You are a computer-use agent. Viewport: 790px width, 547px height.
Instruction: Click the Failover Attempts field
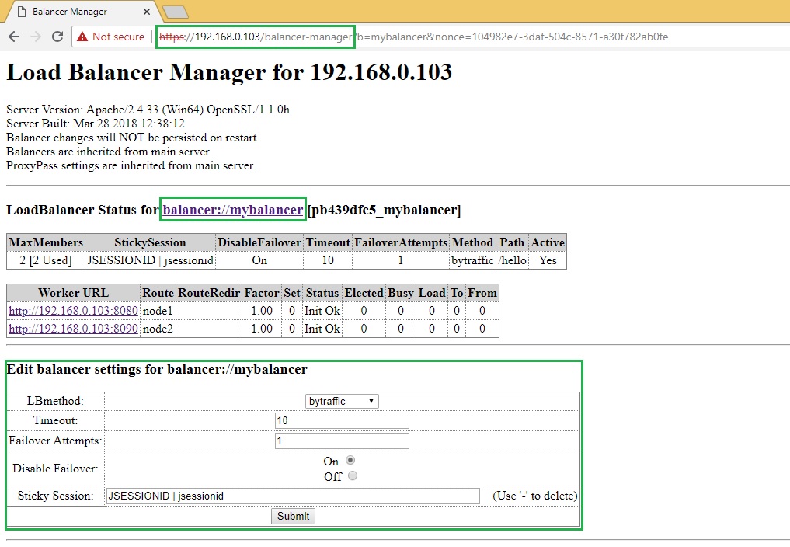coord(342,441)
